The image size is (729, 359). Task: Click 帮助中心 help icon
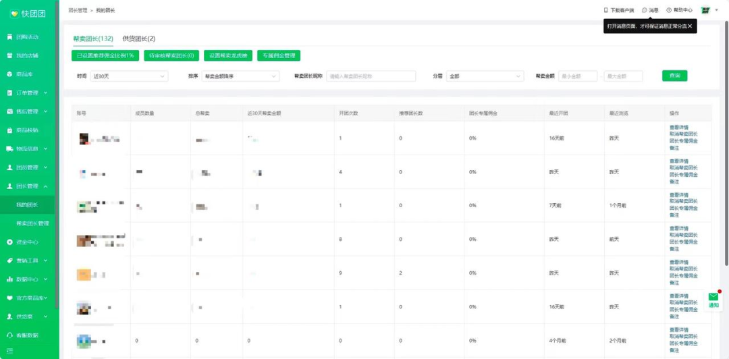[x=669, y=10]
